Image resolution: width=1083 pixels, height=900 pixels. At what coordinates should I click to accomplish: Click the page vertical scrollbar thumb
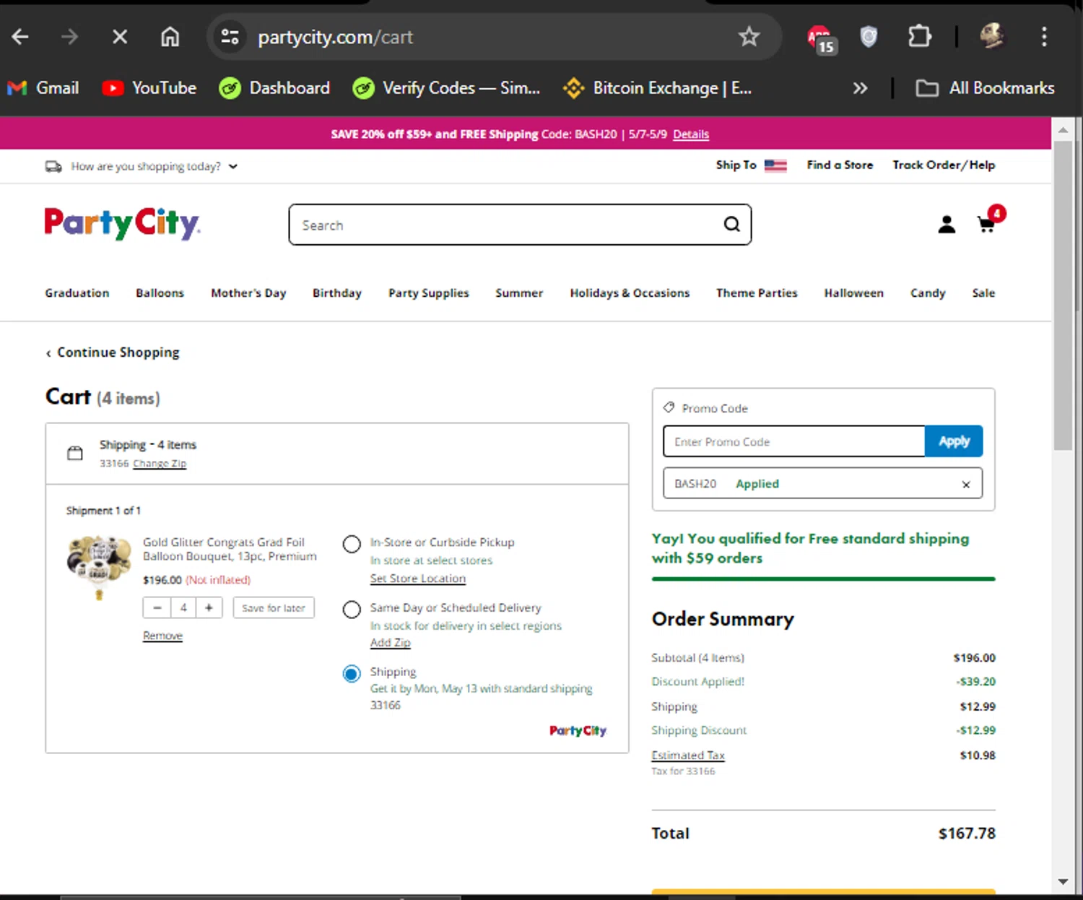1063,296
